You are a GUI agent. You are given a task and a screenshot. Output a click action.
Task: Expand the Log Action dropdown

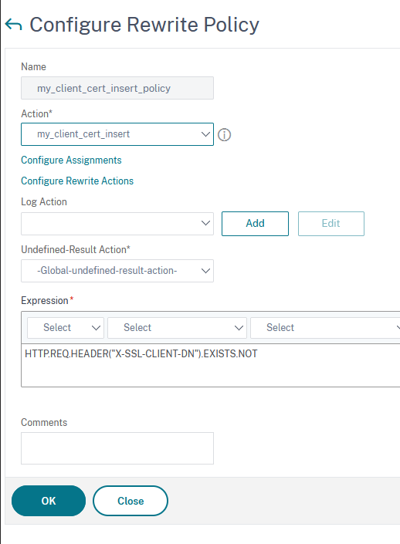[x=117, y=224]
